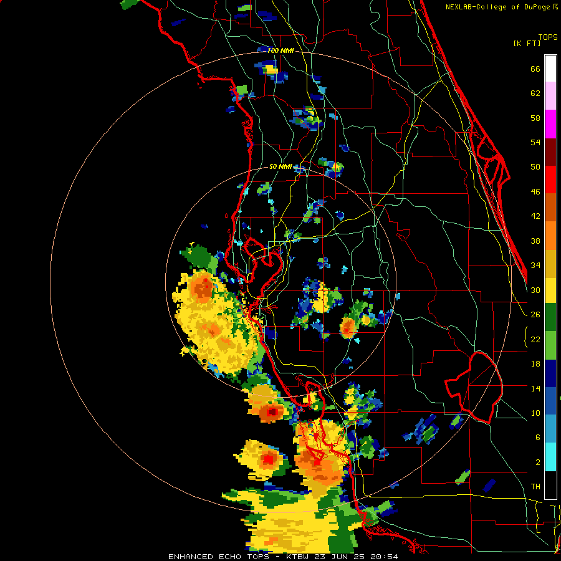561x561 pixels.
Task: Click the light blue 6 kft legend swatch
Action: [550, 429]
